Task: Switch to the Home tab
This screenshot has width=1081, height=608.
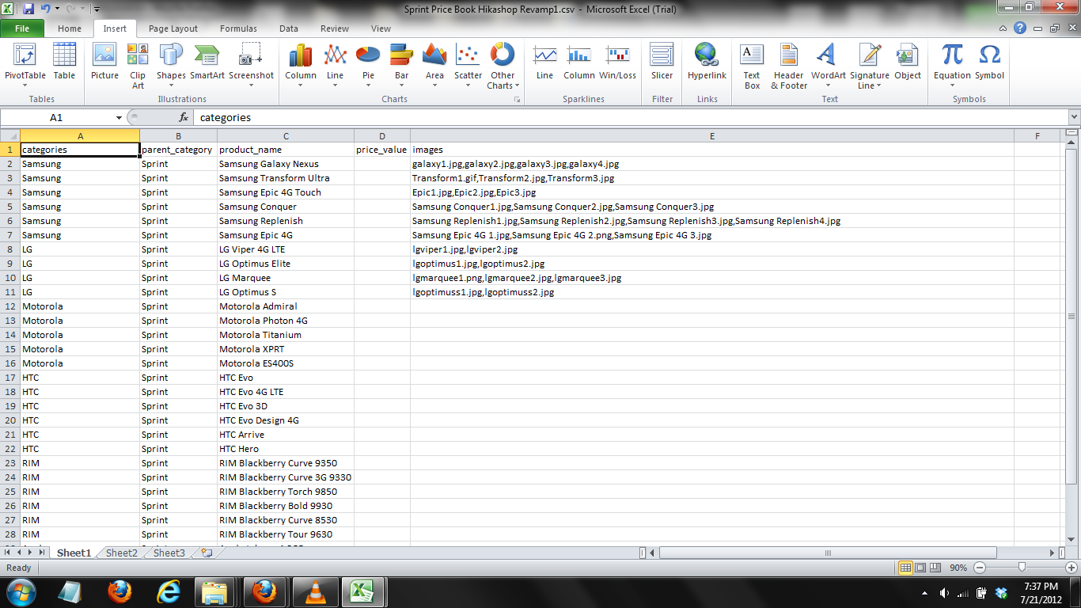Action: [x=70, y=28]
